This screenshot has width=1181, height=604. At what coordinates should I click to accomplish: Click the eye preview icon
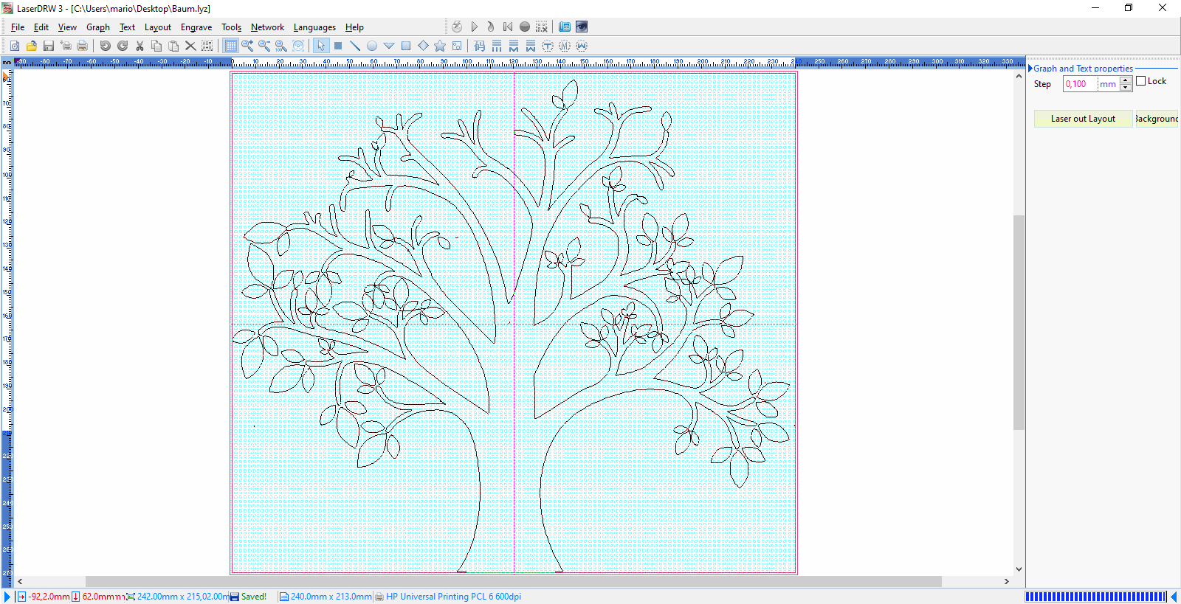pyautogui.click(x=582, y=27)
